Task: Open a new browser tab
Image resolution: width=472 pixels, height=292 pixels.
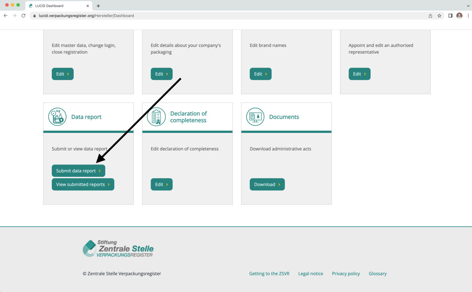Action: pos(98,6)
